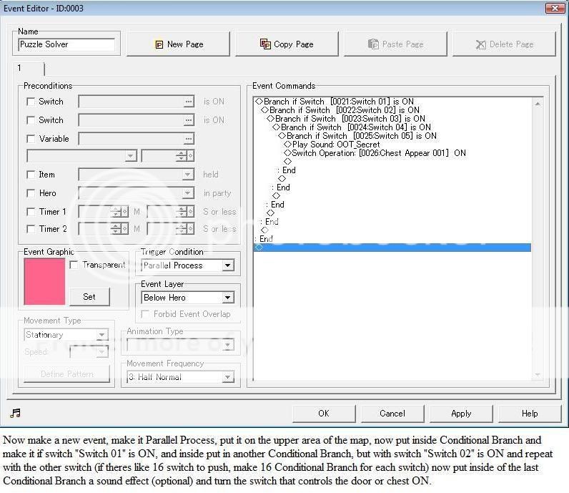Click the Name field containing Puzzle Solver
The width and height of the screenshot is (569, 493).
coord(66,44)
